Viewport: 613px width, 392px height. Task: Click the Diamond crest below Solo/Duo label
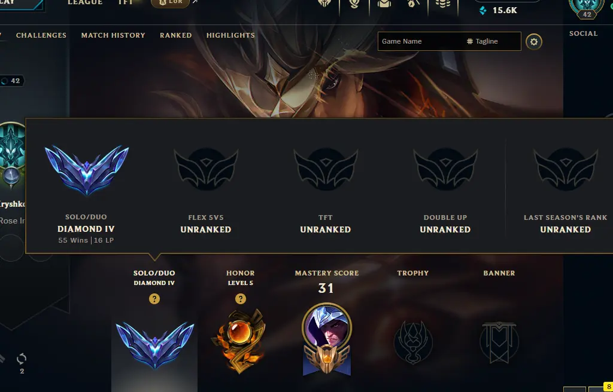[x=155, y=345]
